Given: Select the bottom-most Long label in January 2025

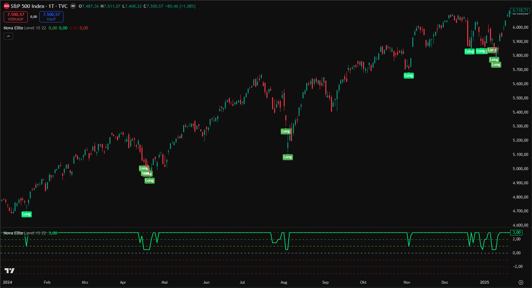Looking at the screenshot, I should [496, 65].
